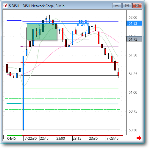150x149 pixels.
Task: Click the 04:45 time axis label
Action: pos(12,138)
